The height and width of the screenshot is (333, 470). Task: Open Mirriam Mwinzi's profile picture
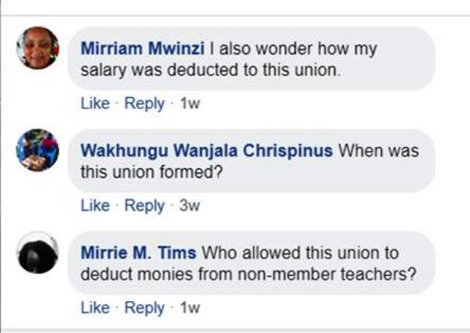tap(37, 48)
